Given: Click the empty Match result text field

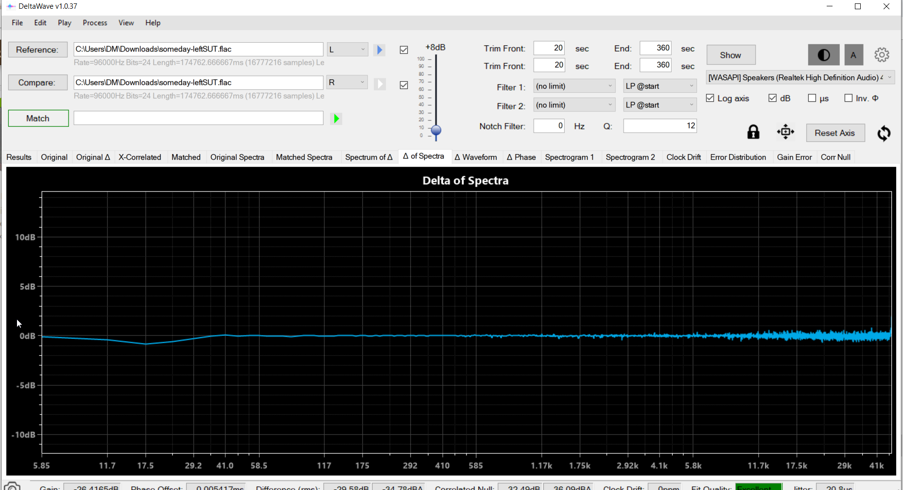Looking at the screenshot, I should [198, 118].
